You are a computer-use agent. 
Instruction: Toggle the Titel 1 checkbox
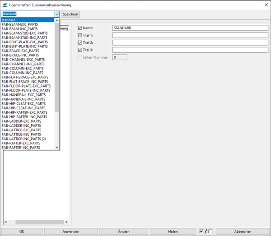point(80,35)
